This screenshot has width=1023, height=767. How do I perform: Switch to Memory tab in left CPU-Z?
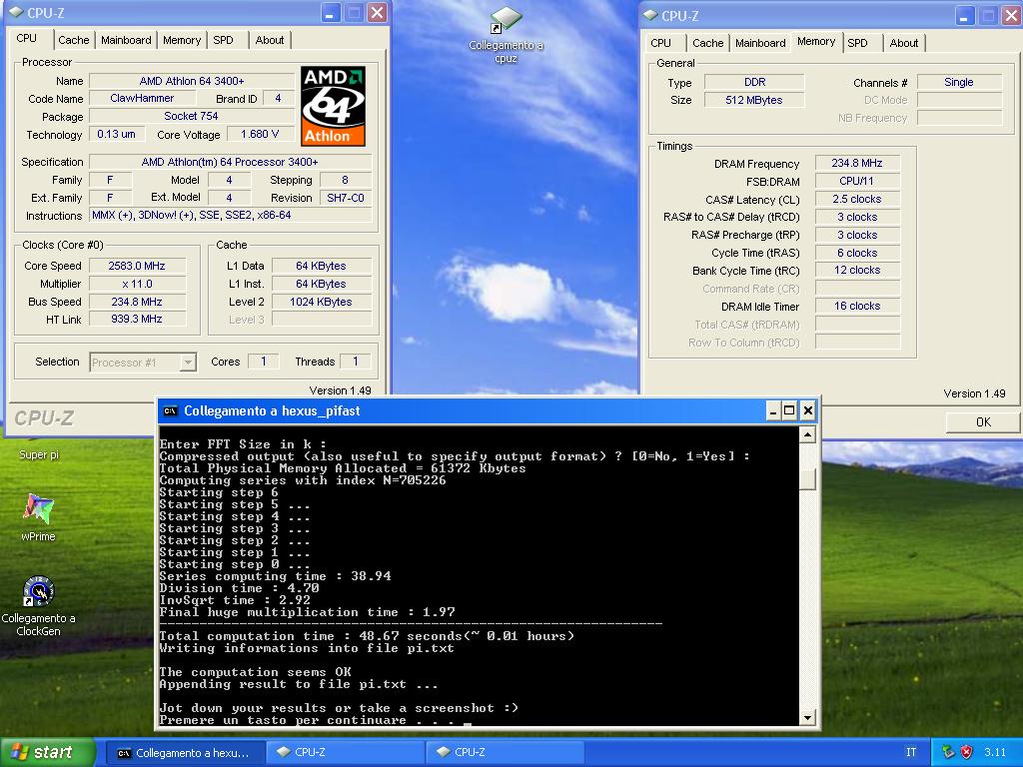(x=182, y=40)
